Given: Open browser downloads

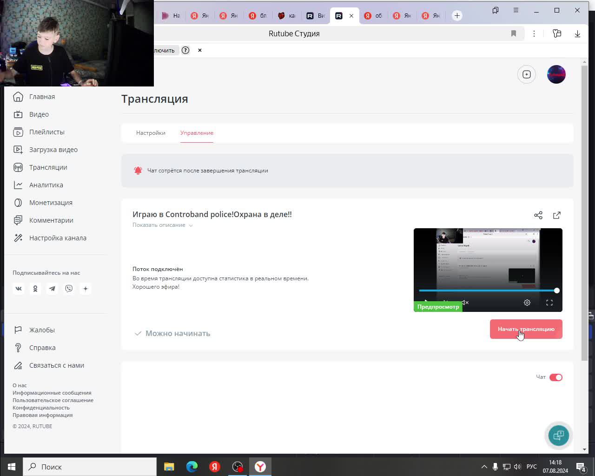Looking at the screenshot, I should (577, 33).
